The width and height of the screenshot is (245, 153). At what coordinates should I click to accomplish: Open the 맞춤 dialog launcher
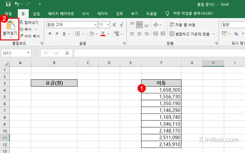pyautogui.click(x=217, y=43)
